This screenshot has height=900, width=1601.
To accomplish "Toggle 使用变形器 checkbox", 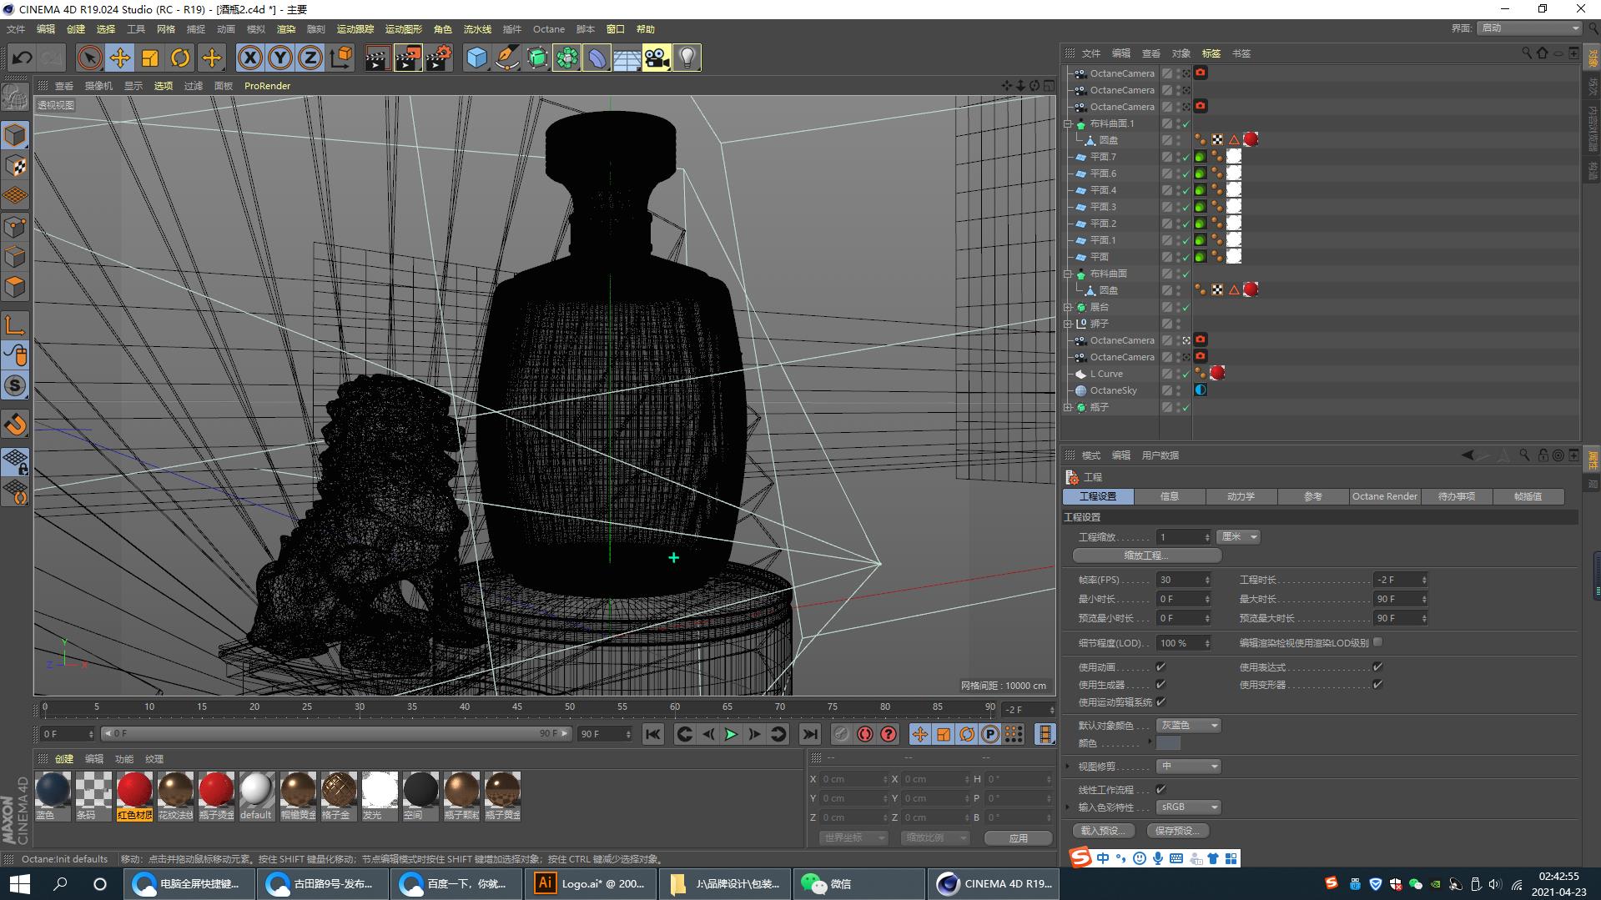I will click(x=1377, y=685).
